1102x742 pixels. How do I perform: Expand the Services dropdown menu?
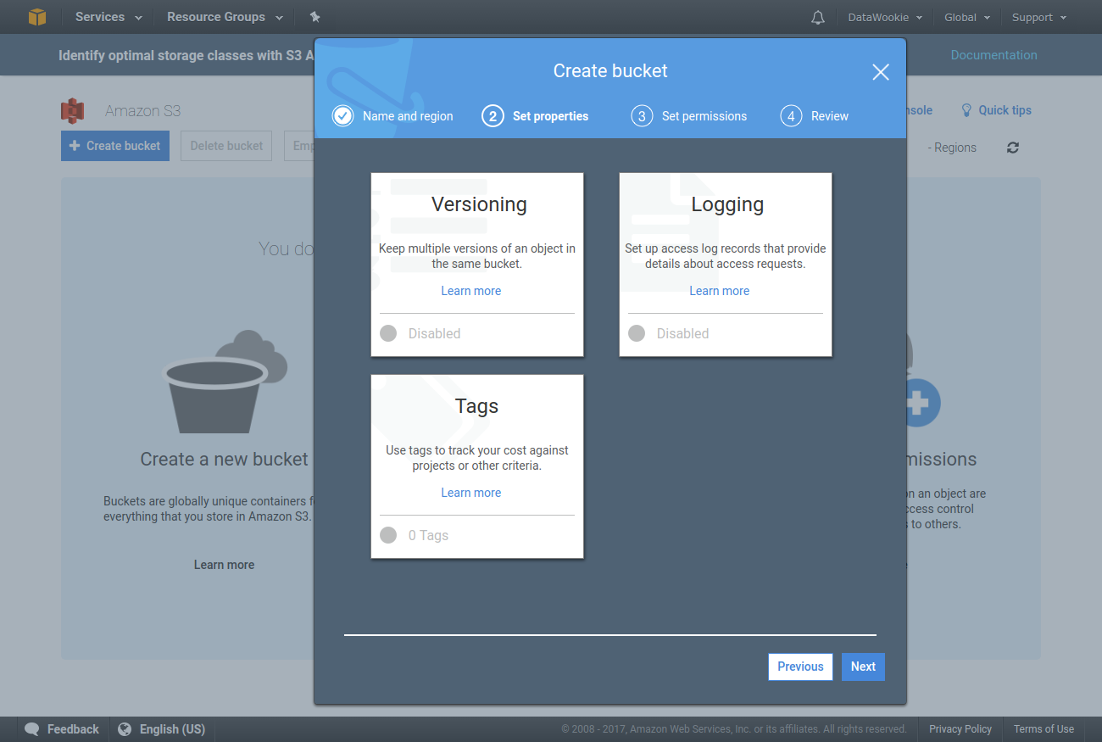(x=109, y=17)
